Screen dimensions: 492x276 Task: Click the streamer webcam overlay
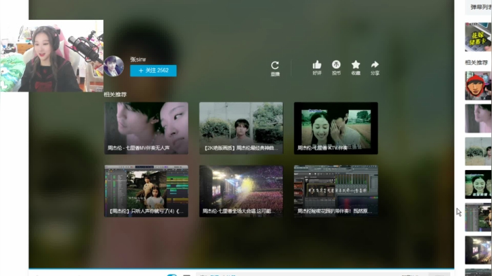click(52, 56)
